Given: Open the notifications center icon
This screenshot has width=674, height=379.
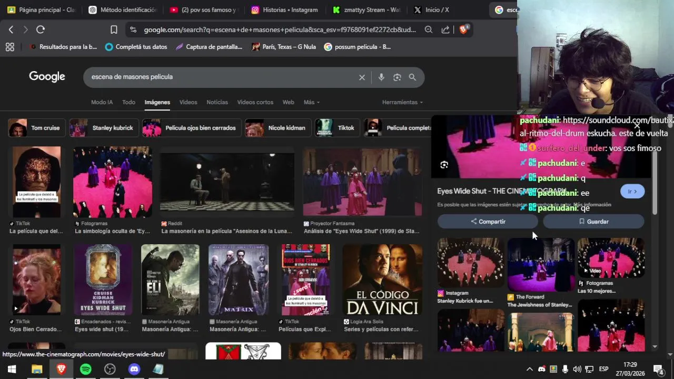Looking at the screenshot, I should [x=658, y=369].
